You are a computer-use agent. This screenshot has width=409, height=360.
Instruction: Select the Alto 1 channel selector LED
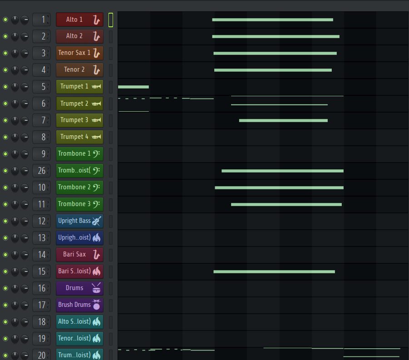[x=111, y=20]
